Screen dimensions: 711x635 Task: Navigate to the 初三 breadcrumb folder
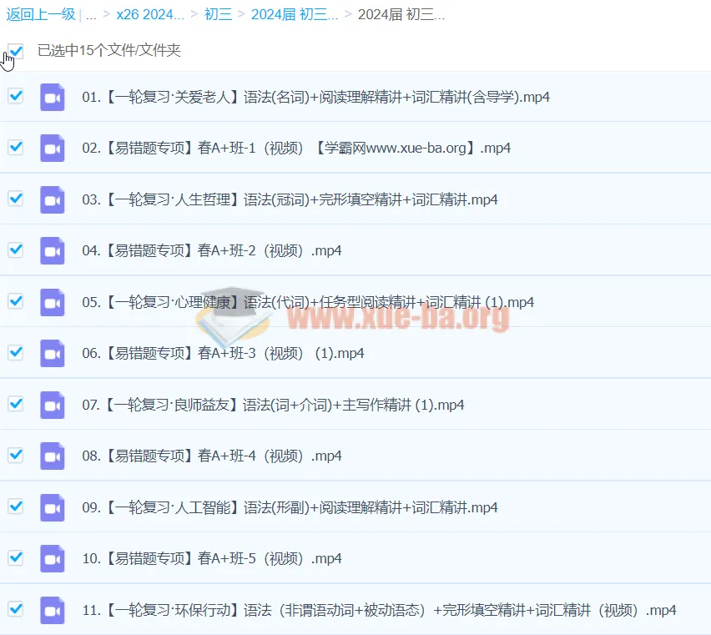pyautogui.click(x=218, y=15)
